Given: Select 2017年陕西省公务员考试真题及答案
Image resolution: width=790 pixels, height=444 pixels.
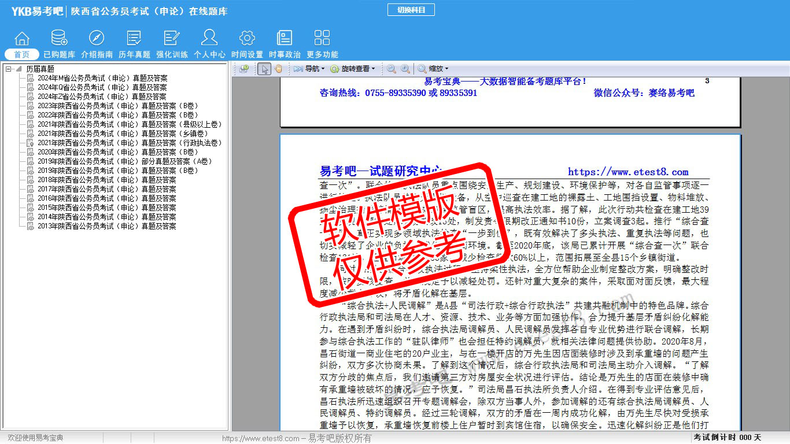Looking at the screenshot, I should pos(107,189).
